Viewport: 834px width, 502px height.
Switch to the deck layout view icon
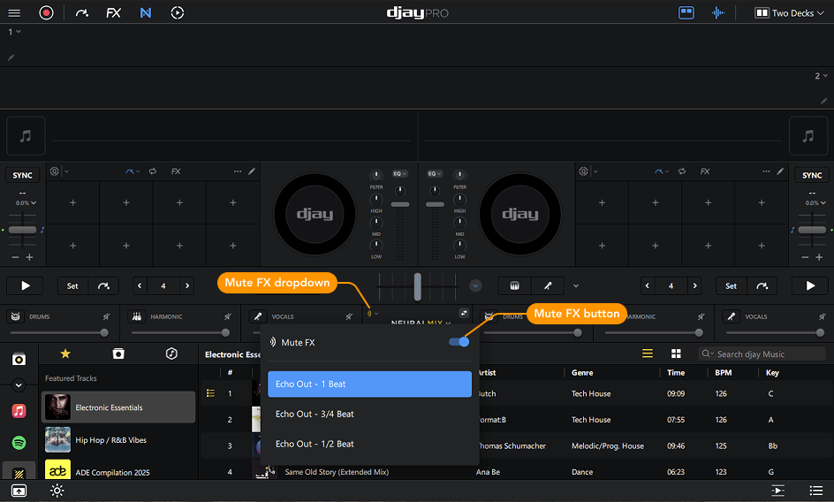coord(686,12)
